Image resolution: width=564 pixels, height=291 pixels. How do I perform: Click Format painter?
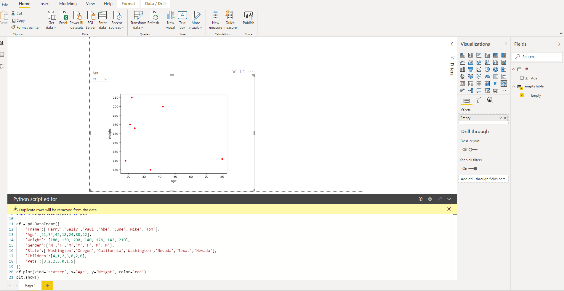tap(25, 27)
